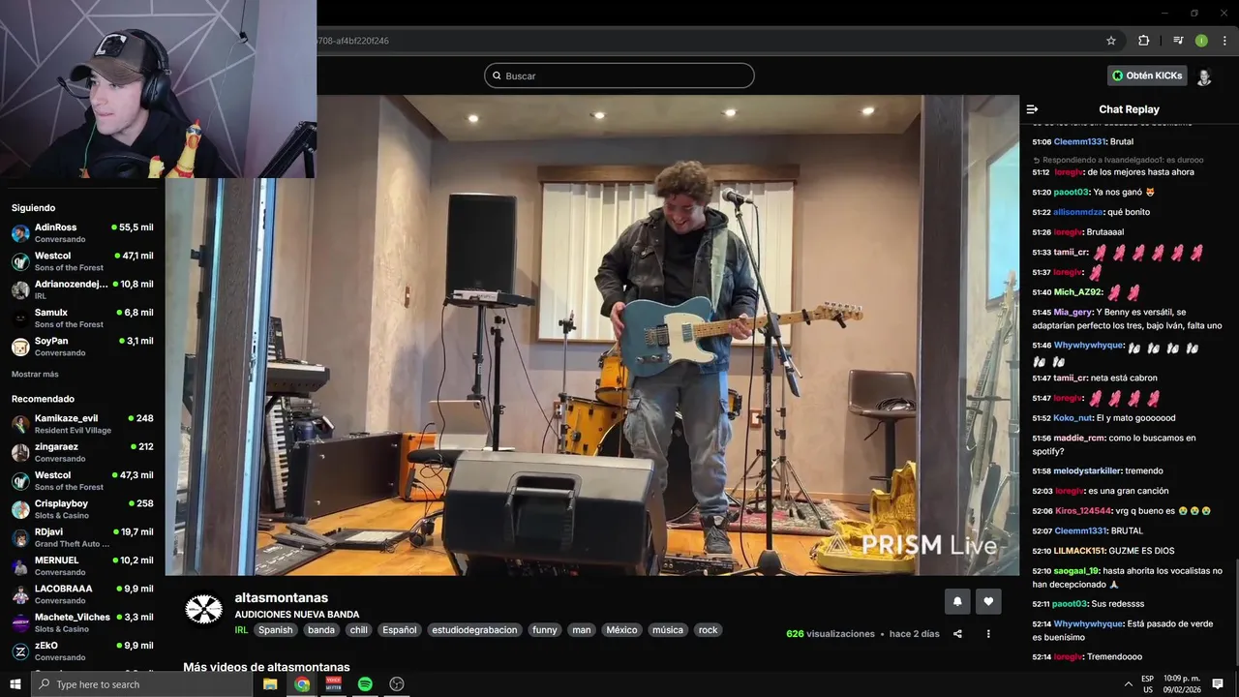Open the video three-dot options menu
Viewport: 1239px width, 697px height.
[988, 634]
